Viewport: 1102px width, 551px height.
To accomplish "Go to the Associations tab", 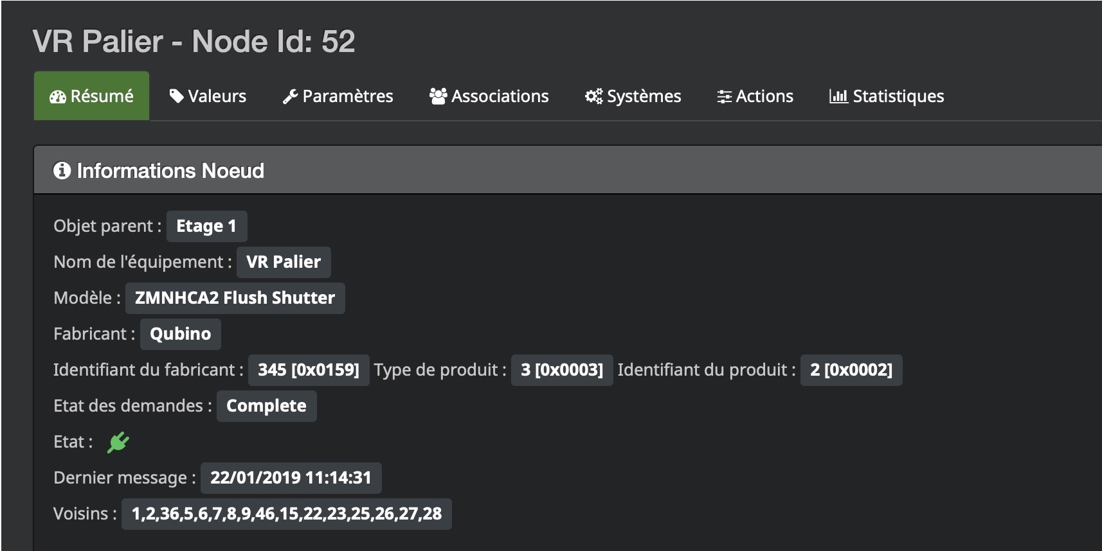I will coord(489,96).
